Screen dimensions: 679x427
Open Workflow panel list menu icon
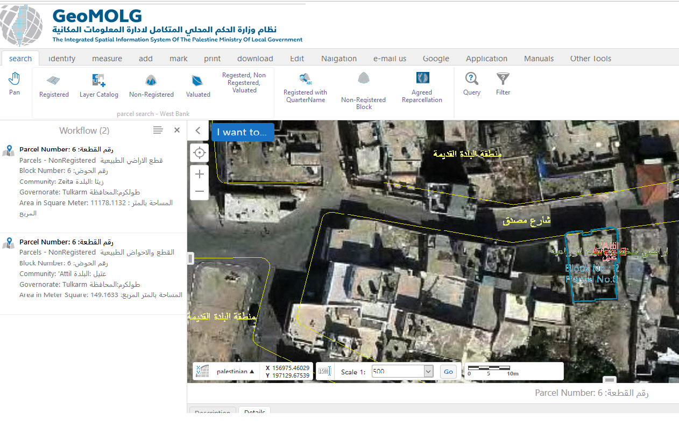[158, 130]
